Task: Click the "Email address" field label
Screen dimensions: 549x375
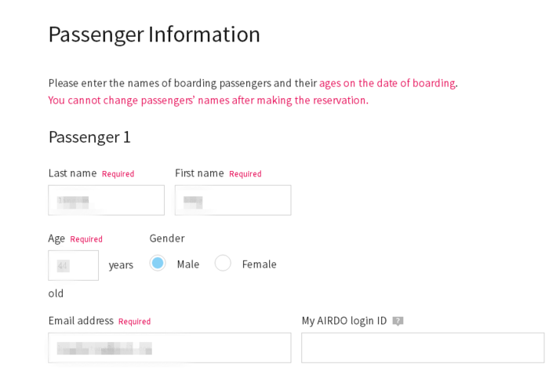Action: pyautogui.click(x=81, y=321)
